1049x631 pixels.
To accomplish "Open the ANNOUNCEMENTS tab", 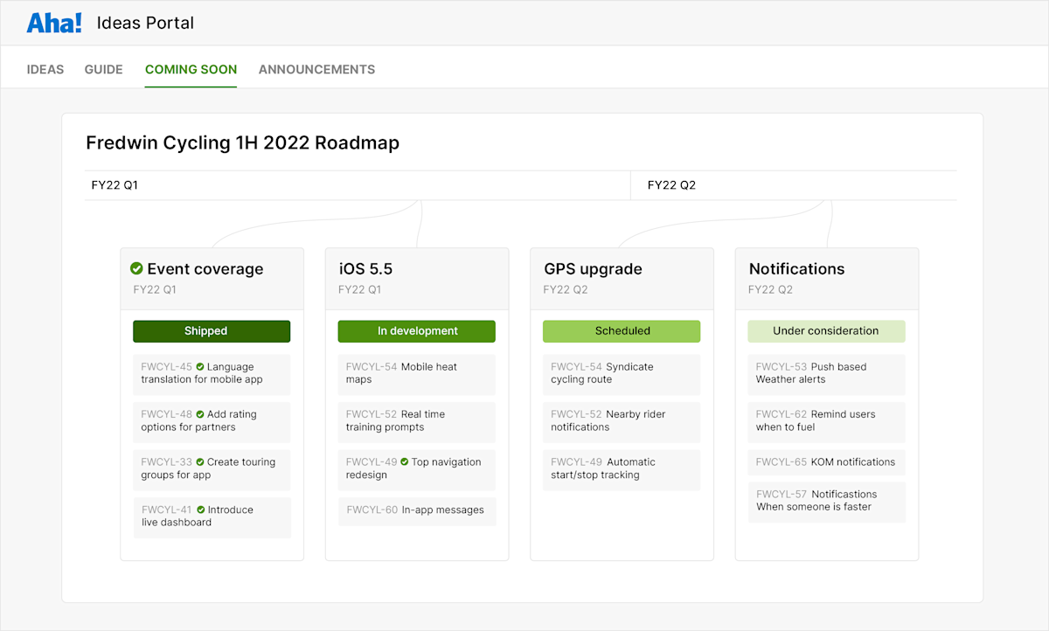I will [316, 69].
